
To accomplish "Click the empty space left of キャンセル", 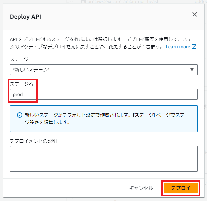I will (x=67, y=188).
